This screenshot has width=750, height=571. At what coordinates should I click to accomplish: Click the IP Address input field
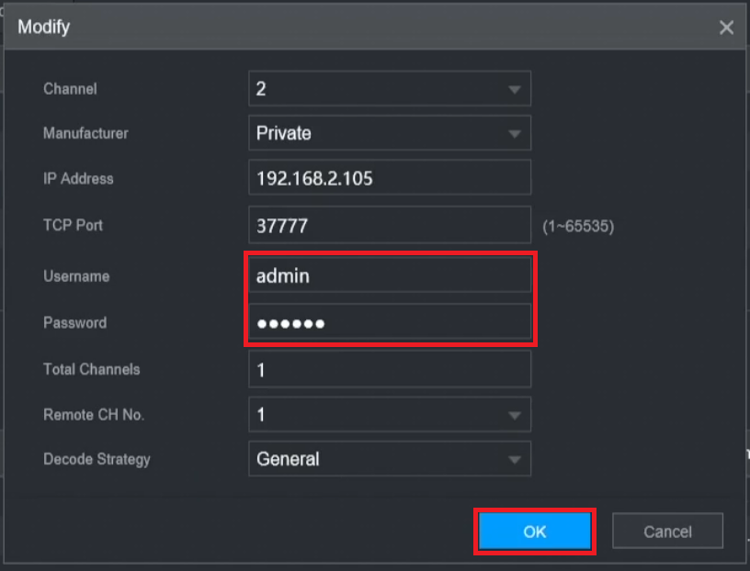coord(389,178)
